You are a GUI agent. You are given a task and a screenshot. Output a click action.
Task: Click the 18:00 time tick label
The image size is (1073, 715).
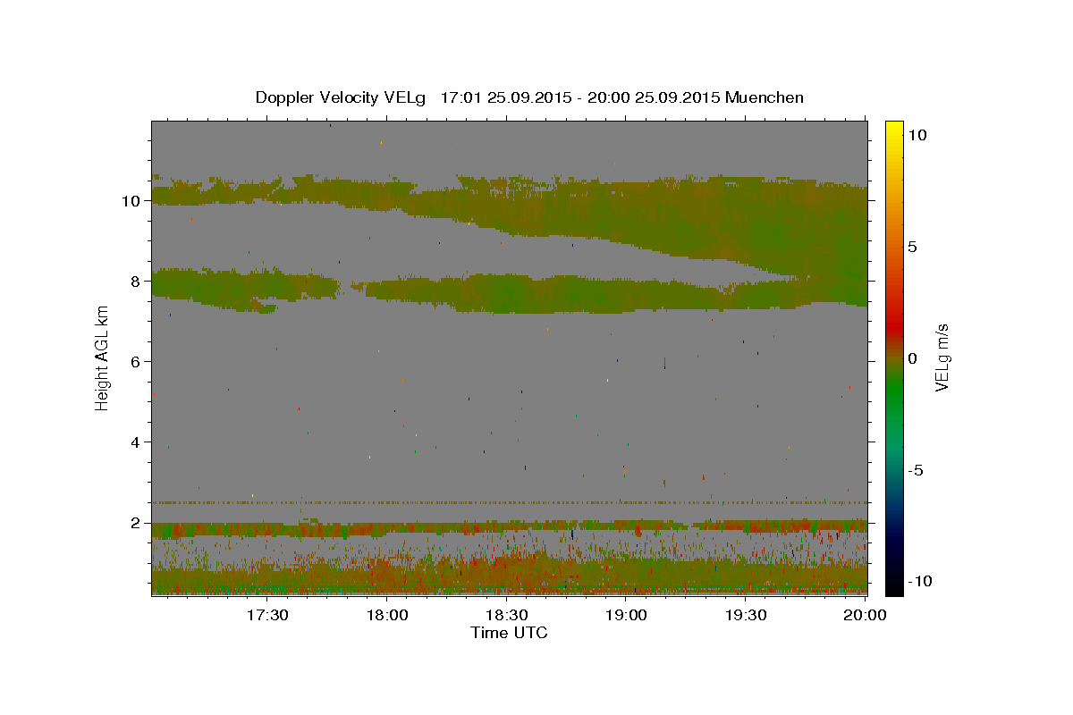coord(388,615)
